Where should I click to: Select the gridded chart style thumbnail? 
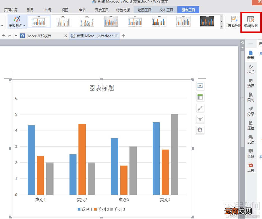click(183, 21)
